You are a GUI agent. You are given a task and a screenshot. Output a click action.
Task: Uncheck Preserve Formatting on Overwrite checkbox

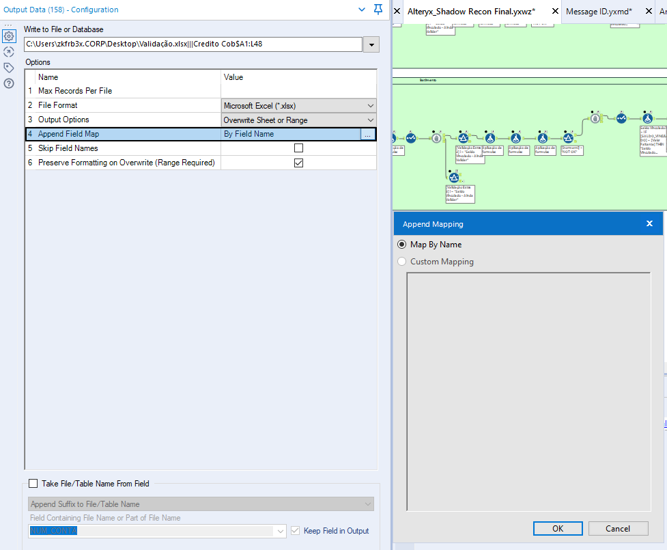298,163
